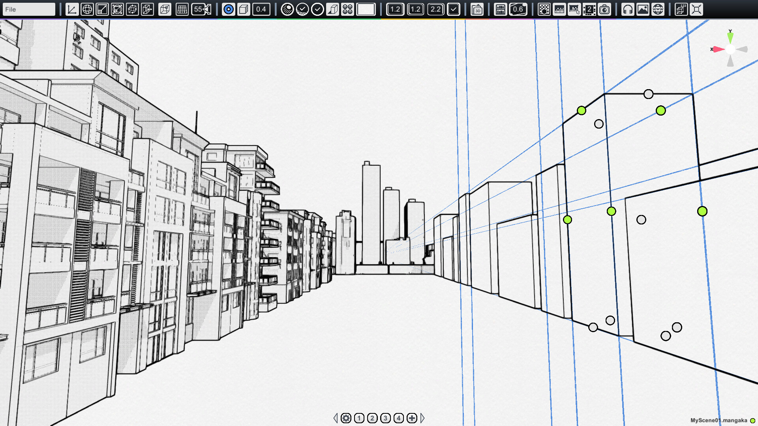758x426 pixels.
Task: Toggle the blue target focus control
Action: point(228,9)
